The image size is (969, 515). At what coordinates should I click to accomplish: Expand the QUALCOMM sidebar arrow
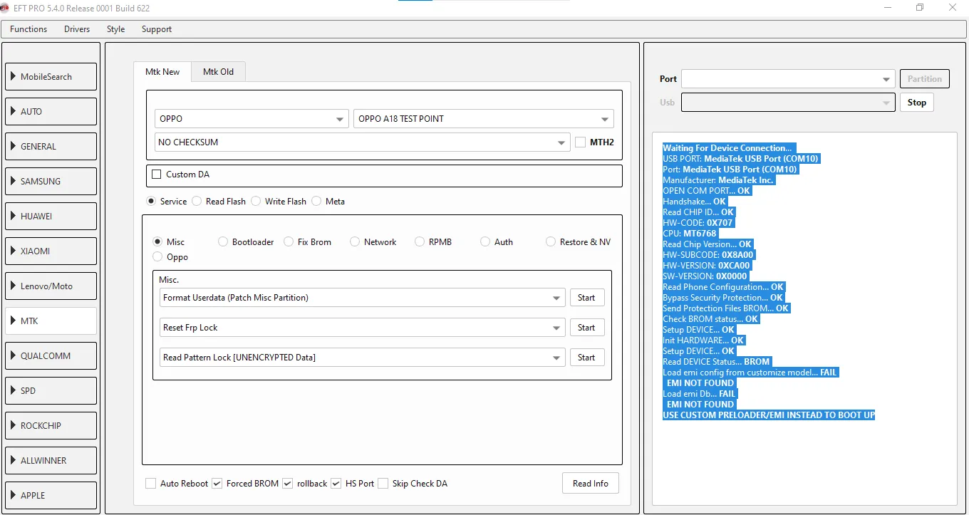coord(14,355)
